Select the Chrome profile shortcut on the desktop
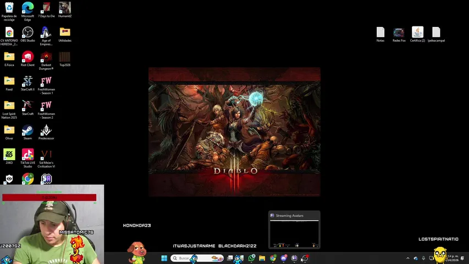The image size is (469, 264). tap(27, 179)
